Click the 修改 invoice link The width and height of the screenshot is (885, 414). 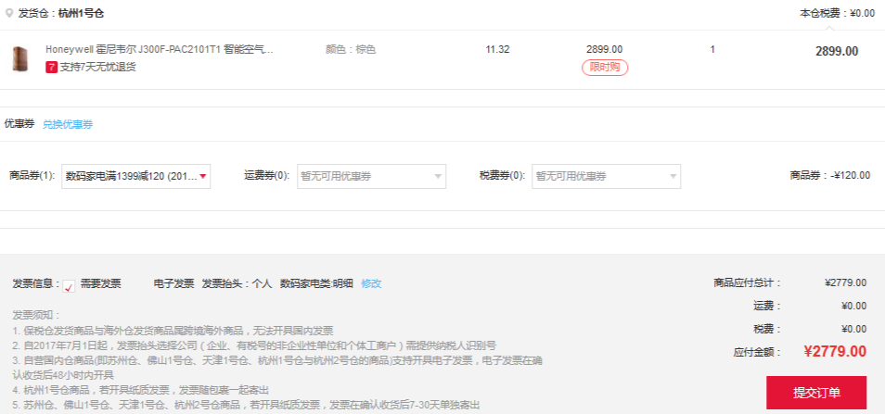pos(371,284)
